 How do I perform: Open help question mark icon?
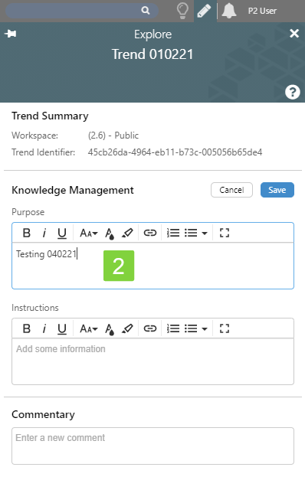pos(293,92)
